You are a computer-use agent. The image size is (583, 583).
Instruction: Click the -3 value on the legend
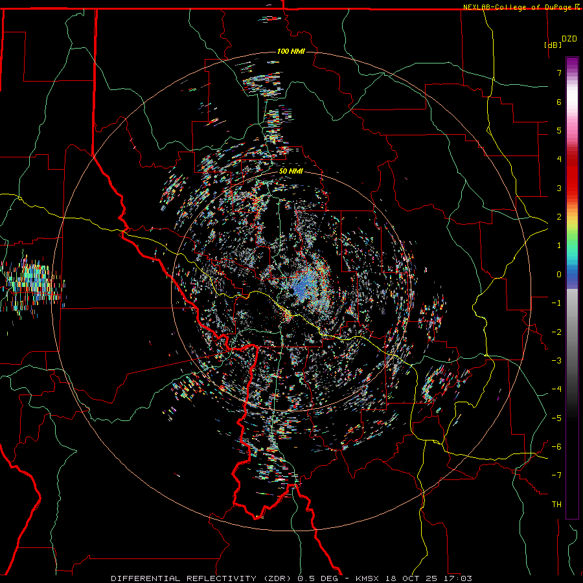(556, 361)
